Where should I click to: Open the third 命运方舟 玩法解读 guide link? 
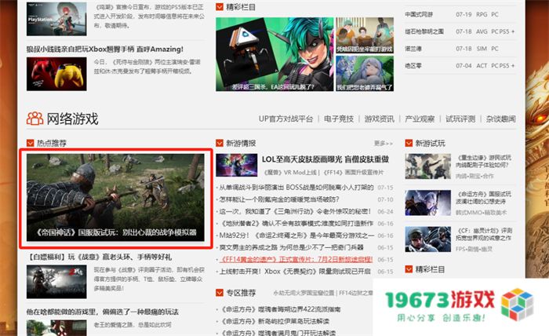click(x=278, y=333)
